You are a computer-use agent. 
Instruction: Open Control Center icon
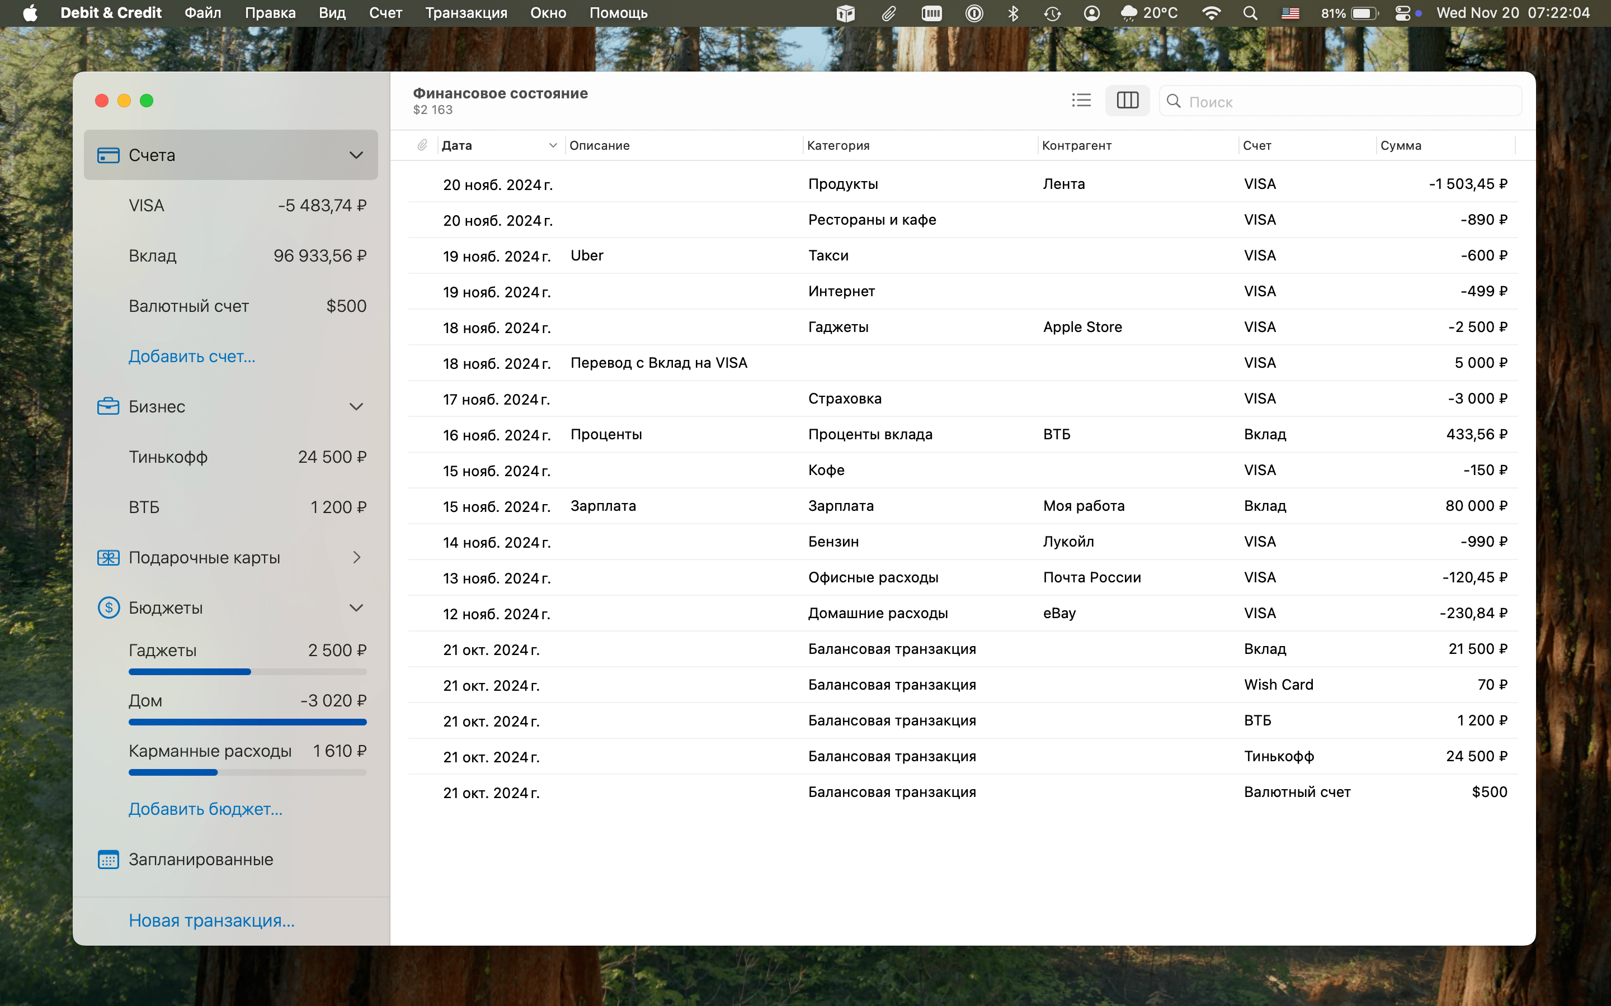(x=1402, y=13)
